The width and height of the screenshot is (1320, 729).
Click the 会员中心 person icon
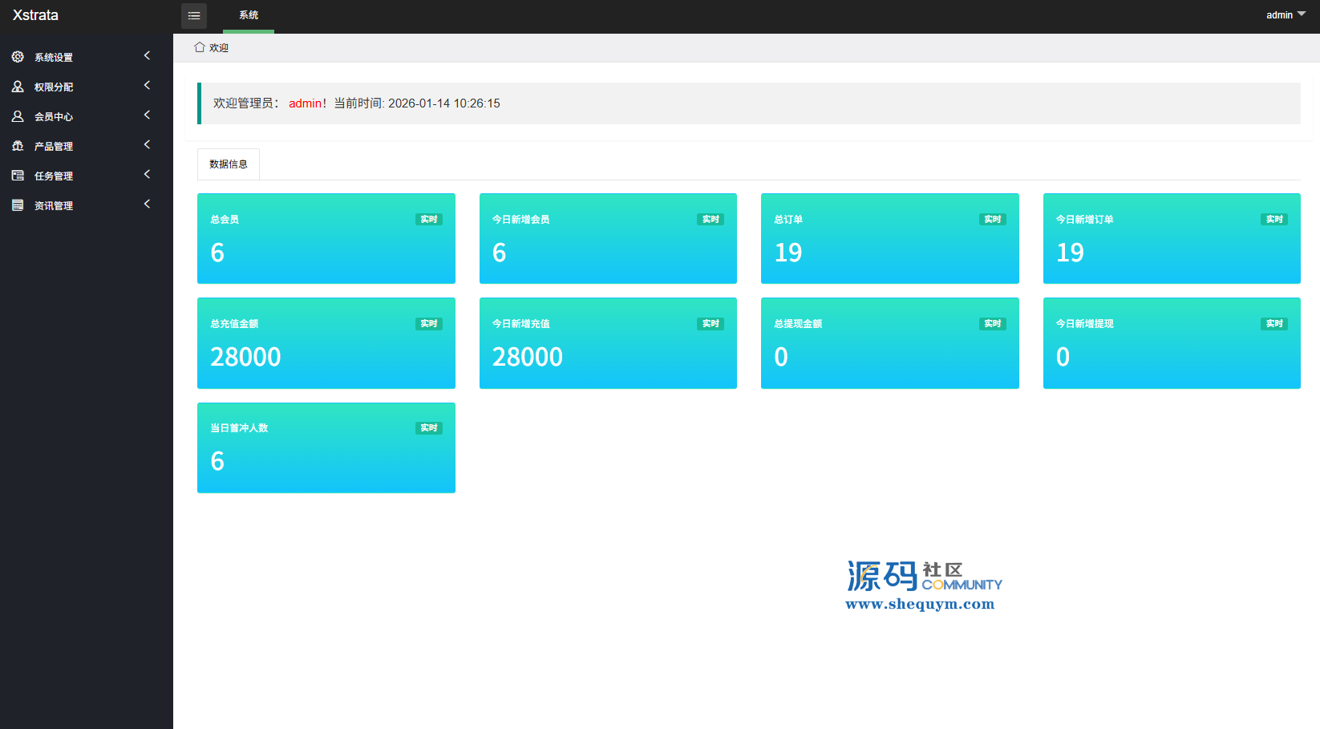(18, 116)
